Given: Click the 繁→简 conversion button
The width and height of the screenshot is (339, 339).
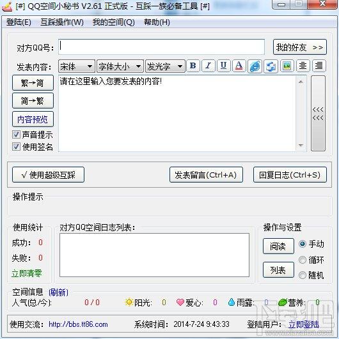Looking at the screenshot, I should click(33, 83).
